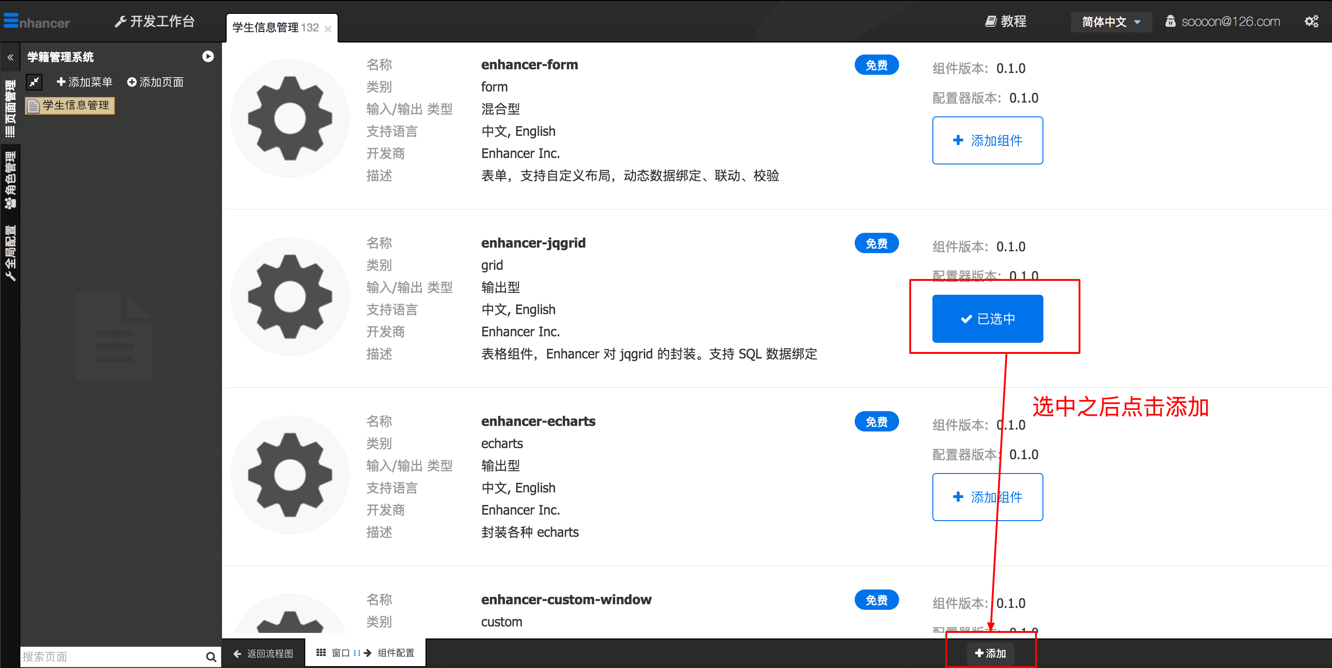The image size is (1332, 668).
Task: Click the Enhancer logo
Action: tap(37, 22)
